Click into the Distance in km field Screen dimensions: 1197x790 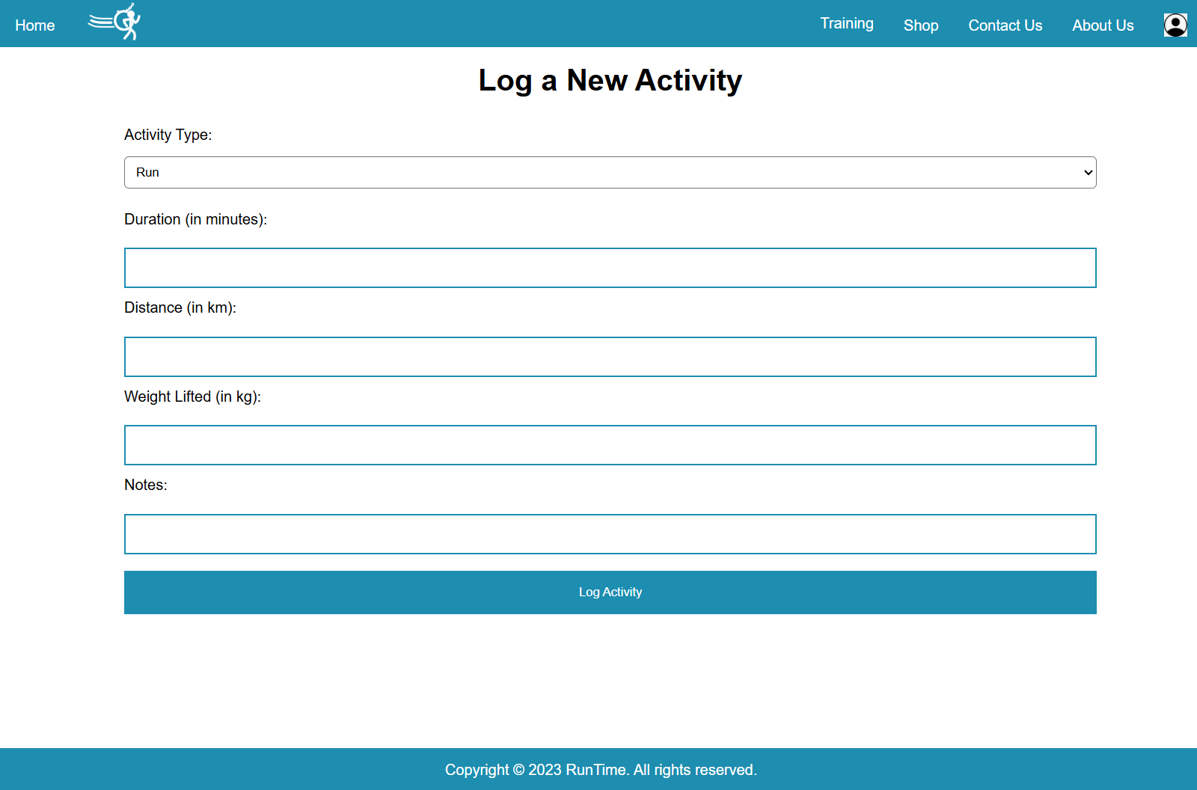pos(610,357)
